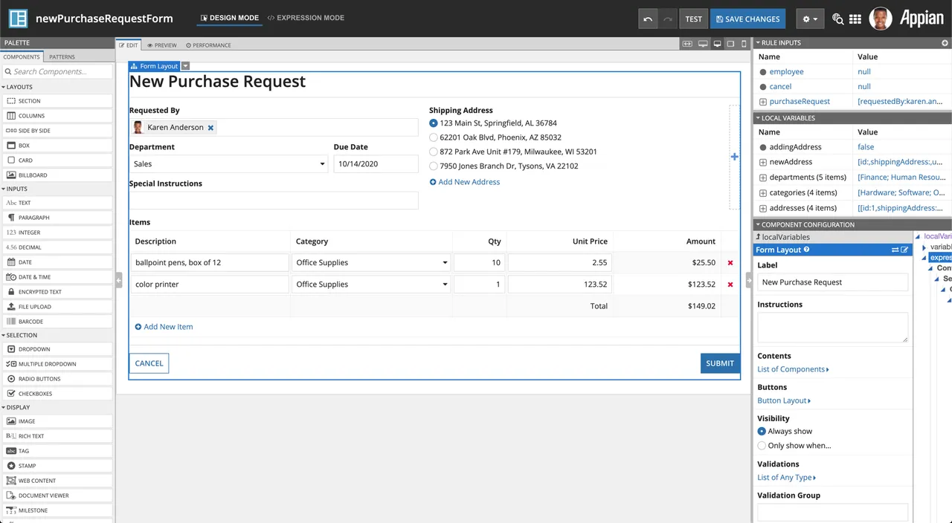The height and width of the screenshot is (523, 952).
Task: Select the wide desktop preview icon
Action: pos(703,44)
